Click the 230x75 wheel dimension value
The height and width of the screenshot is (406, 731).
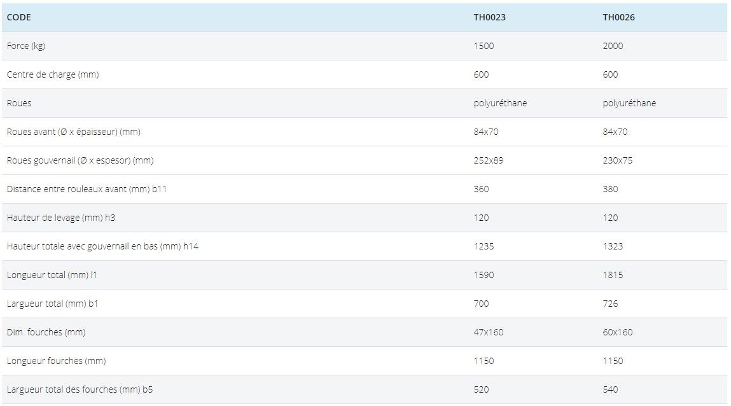[617, 160]
